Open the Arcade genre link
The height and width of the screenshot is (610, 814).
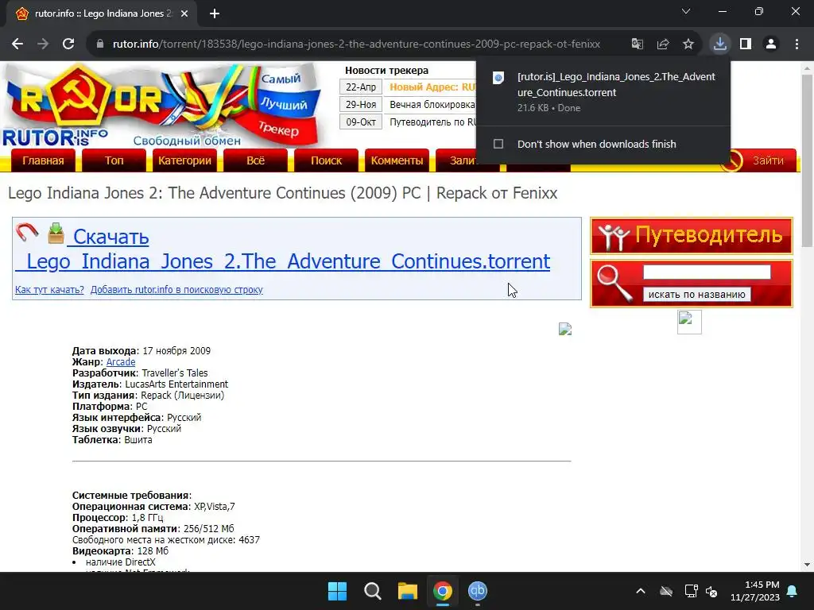[x=121, y=362]
